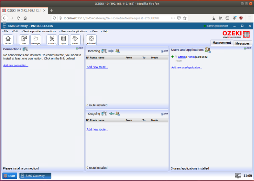Click the 'Ready' status under admin
The height and width of the screenshot is (181, 254).
(179, 61)
